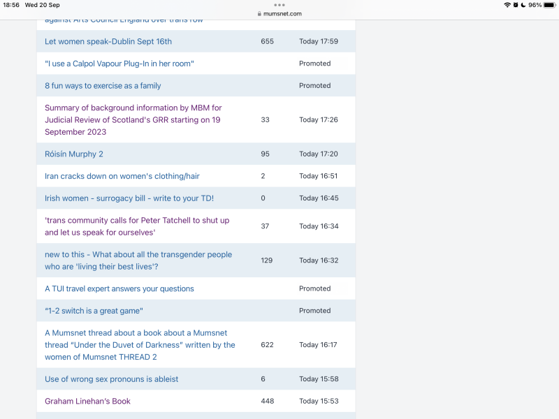The width and height of the screenshot is (559, 419).
Task: Open the Scotland's GRR Judicial Review thread
Action: coord(133,119)
